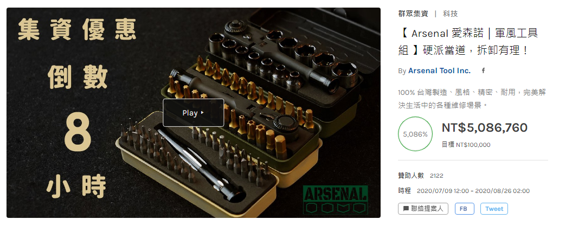This screenshot has height=232, width=572.
Task: Open Arsenal Tool Inc. creator profile
Action: click(439, 71)
